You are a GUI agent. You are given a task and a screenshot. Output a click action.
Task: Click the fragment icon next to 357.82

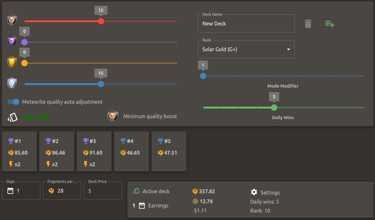click(x=195, y=191)
